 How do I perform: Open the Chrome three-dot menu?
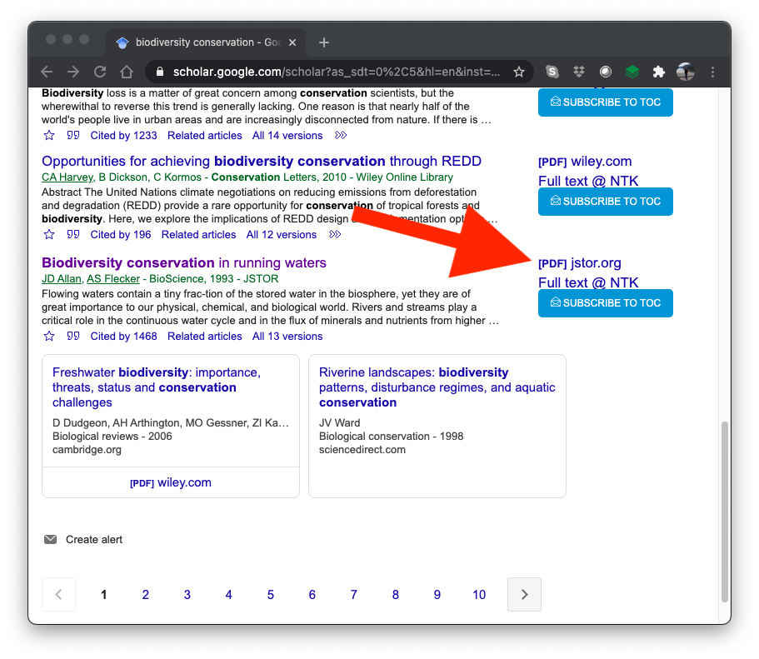pyautogui.click(x=712, y=72)
